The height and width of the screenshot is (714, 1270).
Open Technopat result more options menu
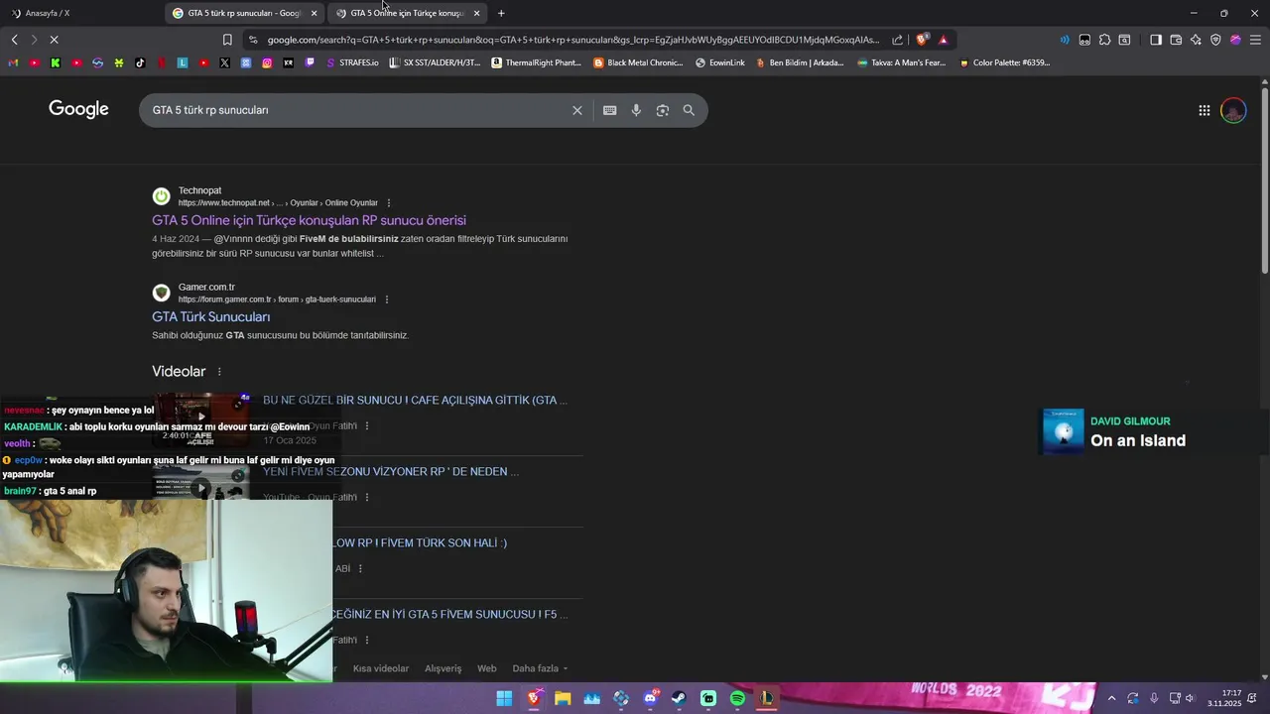tap(389, 203)
